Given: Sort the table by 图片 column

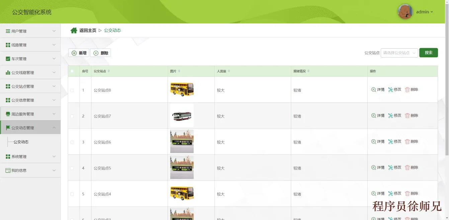Looking at the screenshot, I should (x=179, y=71).
